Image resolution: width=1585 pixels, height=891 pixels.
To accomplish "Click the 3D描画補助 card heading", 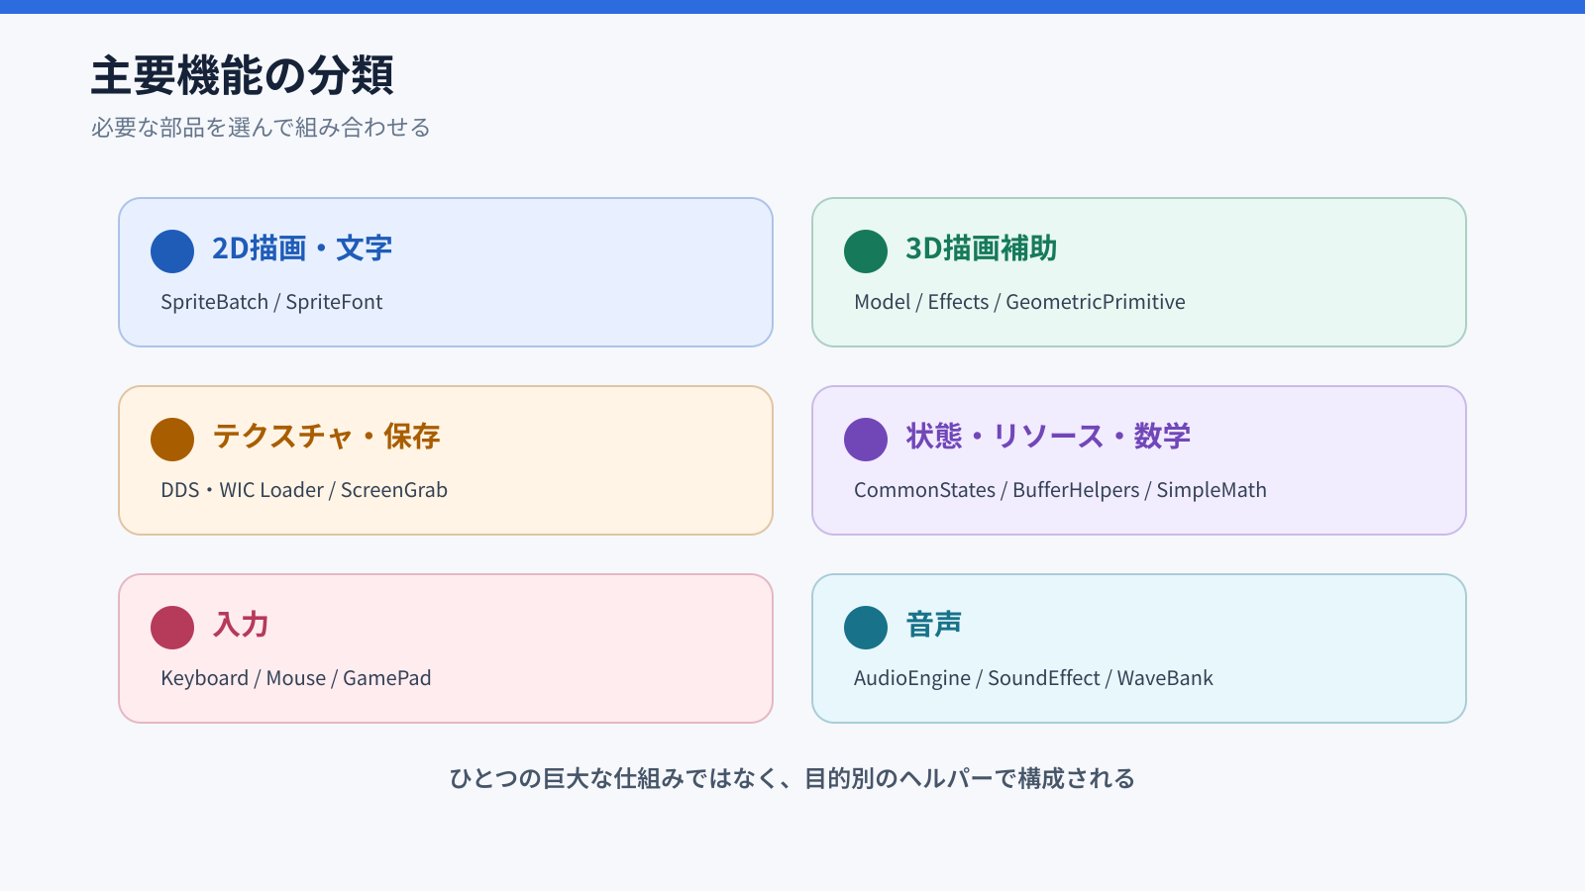I will (x=981, y=248).
